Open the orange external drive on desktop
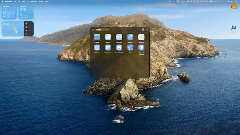 point(234,7)
